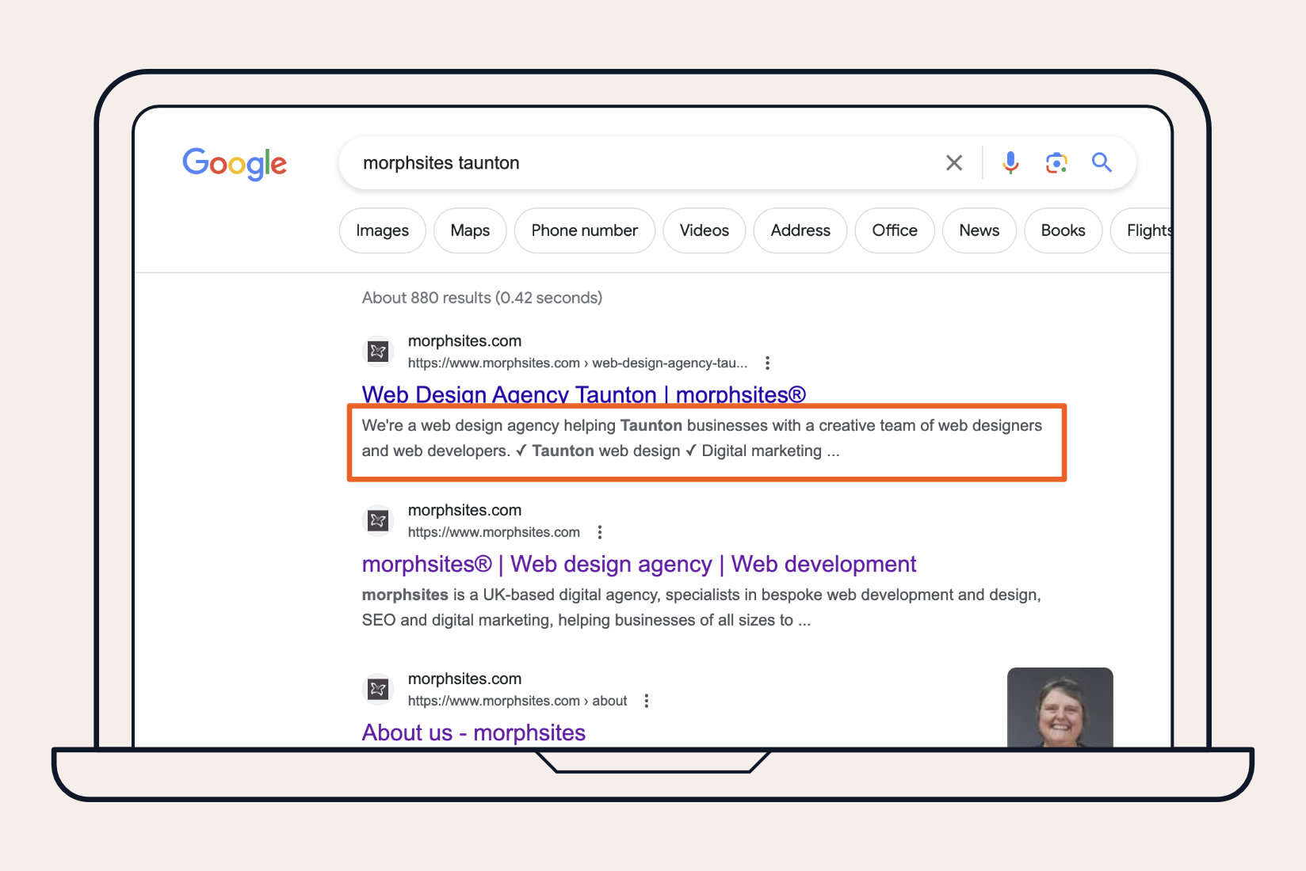1306x871 pixels.
Task: Switch to the Maps filter
Action: coord(470,230)
